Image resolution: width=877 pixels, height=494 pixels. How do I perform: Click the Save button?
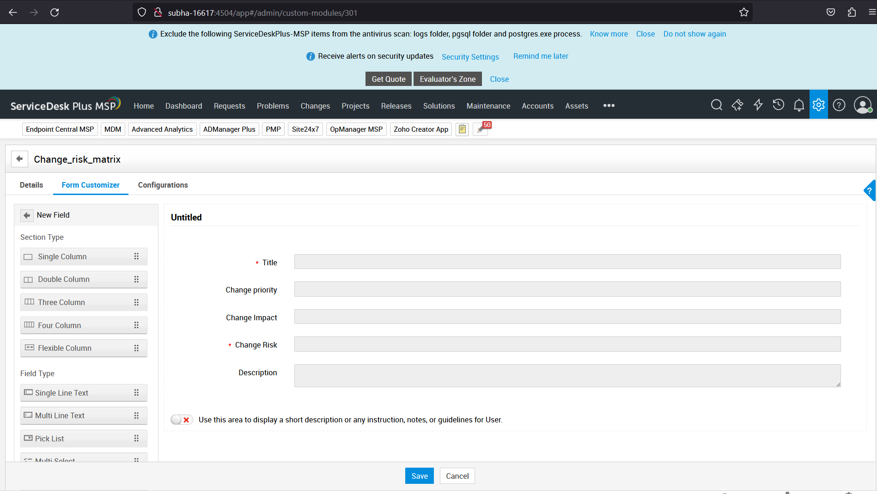(x=419, y=476)
